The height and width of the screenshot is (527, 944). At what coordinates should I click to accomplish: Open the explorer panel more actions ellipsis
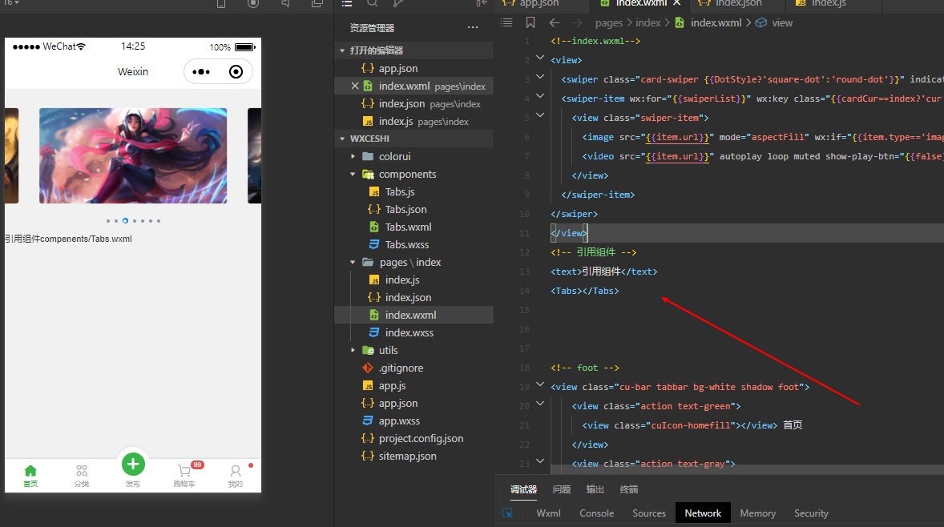(473, 28)
